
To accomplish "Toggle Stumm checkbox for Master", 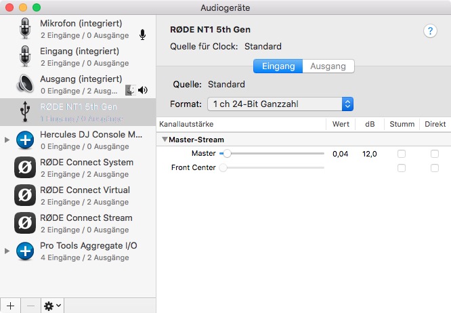I will tap(402, 154).
